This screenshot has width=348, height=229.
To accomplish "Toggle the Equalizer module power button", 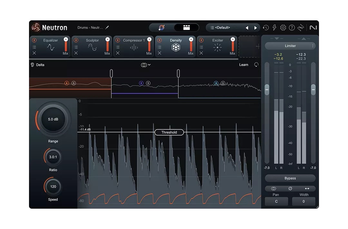I will pos(34,40).
